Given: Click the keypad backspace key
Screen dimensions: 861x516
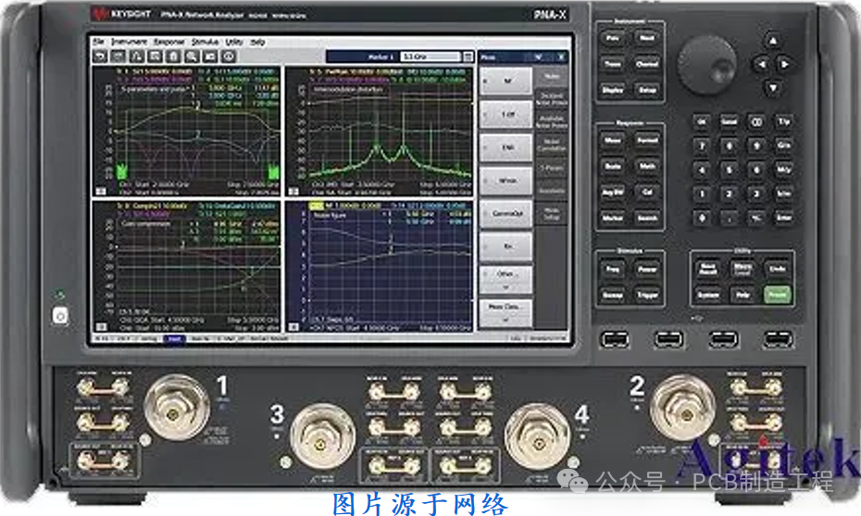Looking at the screenshot, I should pyautogui.click(x=756, y=122).
